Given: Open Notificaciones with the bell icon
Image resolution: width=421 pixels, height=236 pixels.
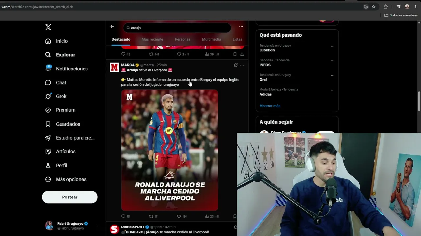Looking at the screenshot, I should tap(66, 69).
